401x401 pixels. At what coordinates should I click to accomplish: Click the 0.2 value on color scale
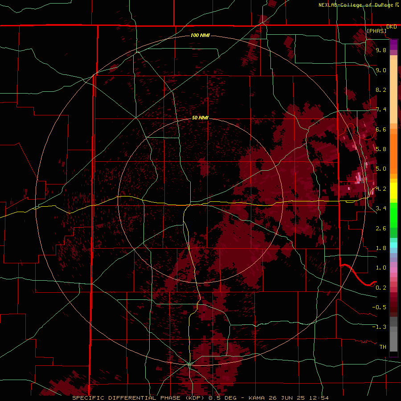(381, 288)
